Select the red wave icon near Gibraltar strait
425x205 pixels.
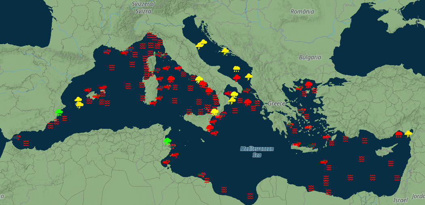click(x=26, y=143)
